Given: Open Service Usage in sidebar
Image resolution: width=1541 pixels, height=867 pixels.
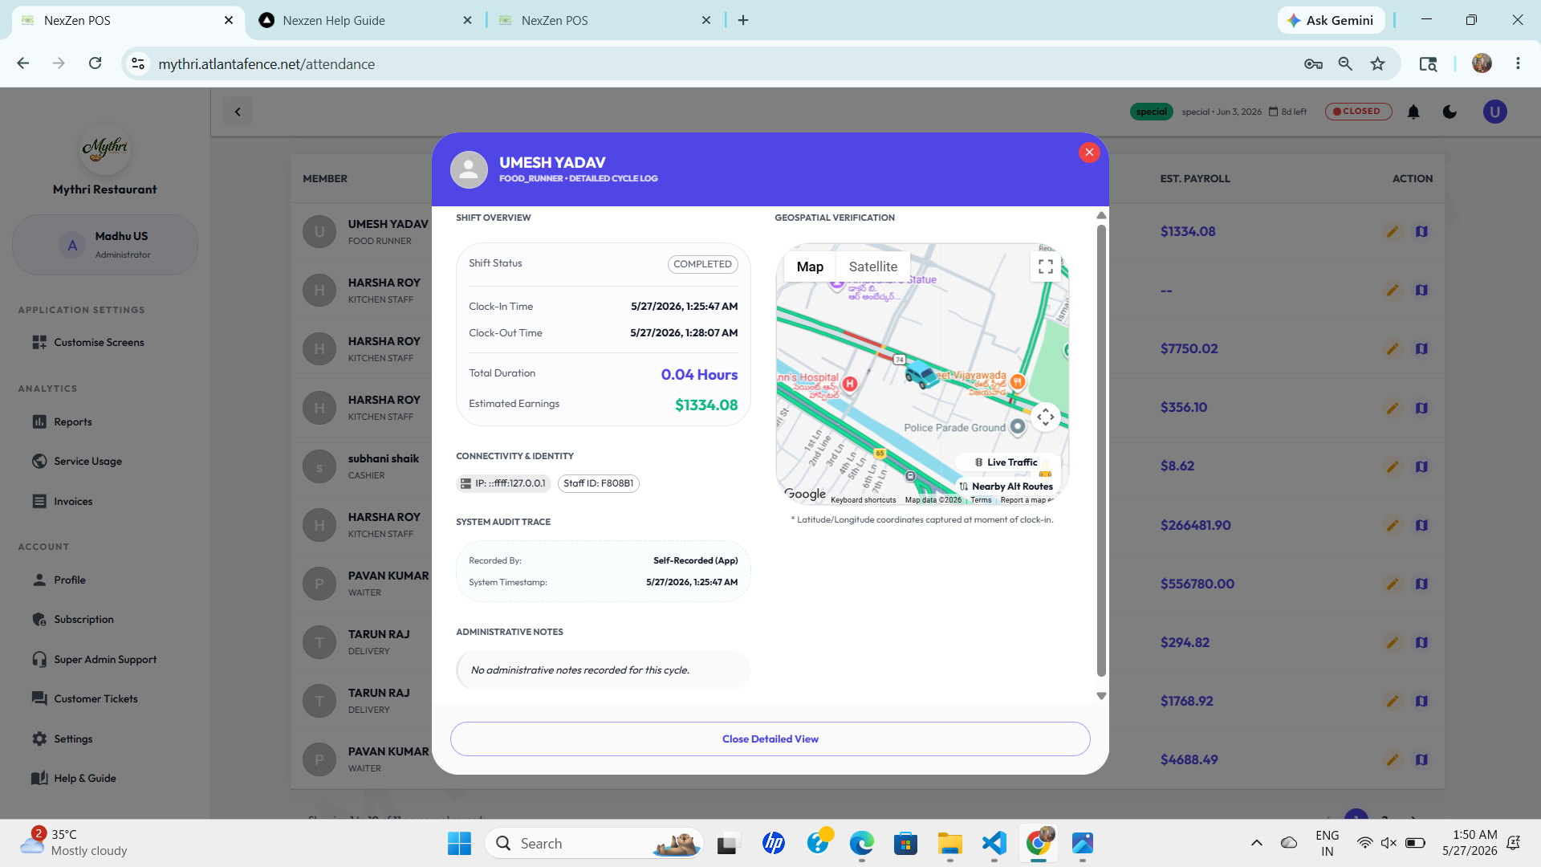Looking at the screenshot, I should [x=88, y=461].
